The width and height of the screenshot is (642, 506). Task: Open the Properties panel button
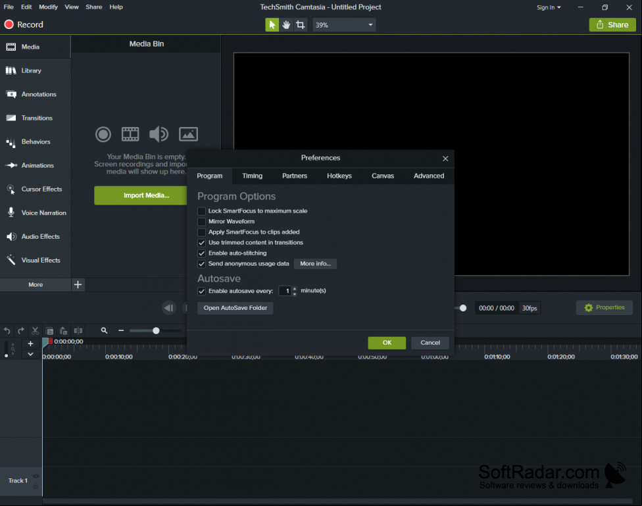605,308
